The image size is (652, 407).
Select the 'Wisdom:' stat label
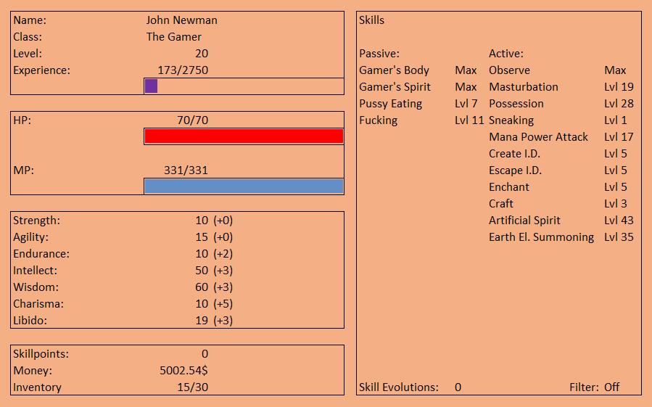(36, 287)
